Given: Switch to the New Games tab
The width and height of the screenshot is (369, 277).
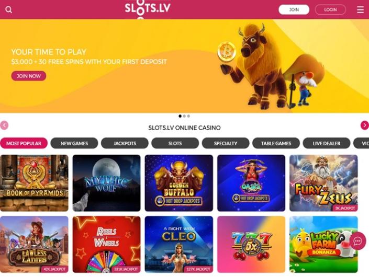Looking at the screenshot, I should pyautogui.click(x=74, y=143).
